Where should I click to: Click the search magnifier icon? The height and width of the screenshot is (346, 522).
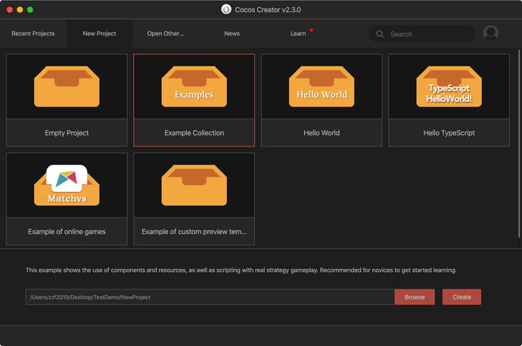(380, 34)
